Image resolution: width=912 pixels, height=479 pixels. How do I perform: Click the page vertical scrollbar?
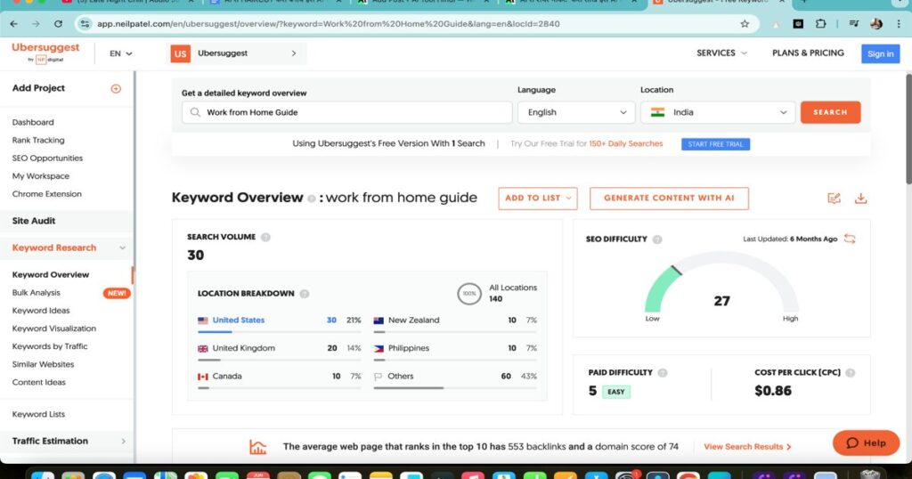pyautogui.click(x=908, y=130)
